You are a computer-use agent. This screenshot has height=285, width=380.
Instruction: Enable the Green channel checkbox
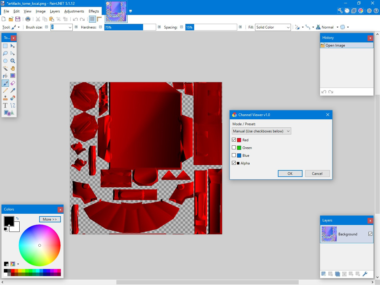click(234, 148)
